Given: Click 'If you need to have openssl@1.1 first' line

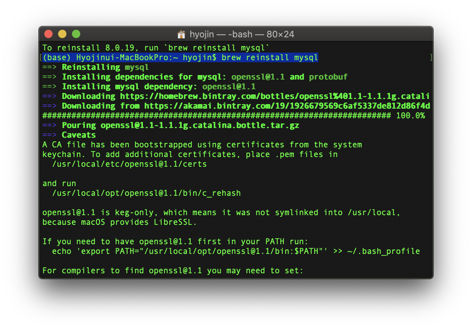Looking at the screenshot, I should pos(175,241).
